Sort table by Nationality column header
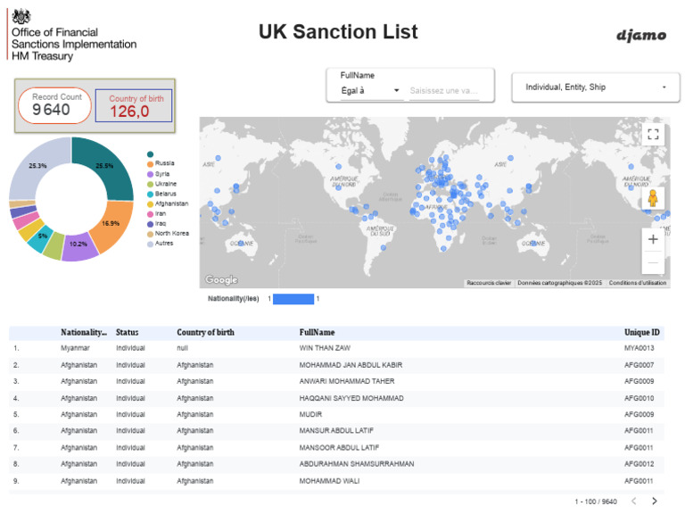 (x=84, y=332)
